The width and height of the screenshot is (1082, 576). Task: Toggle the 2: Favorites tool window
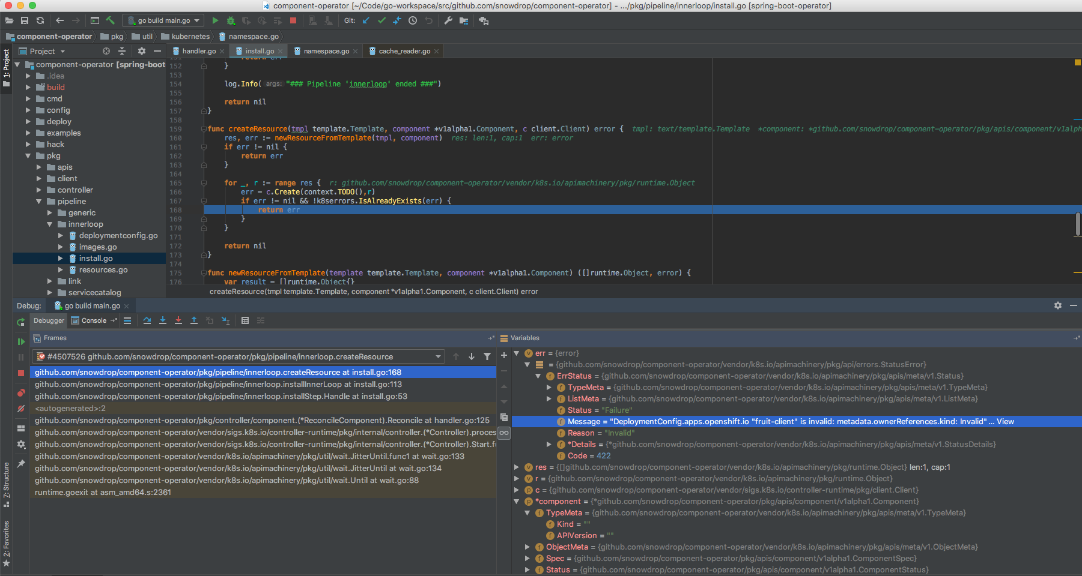point(6,543)
